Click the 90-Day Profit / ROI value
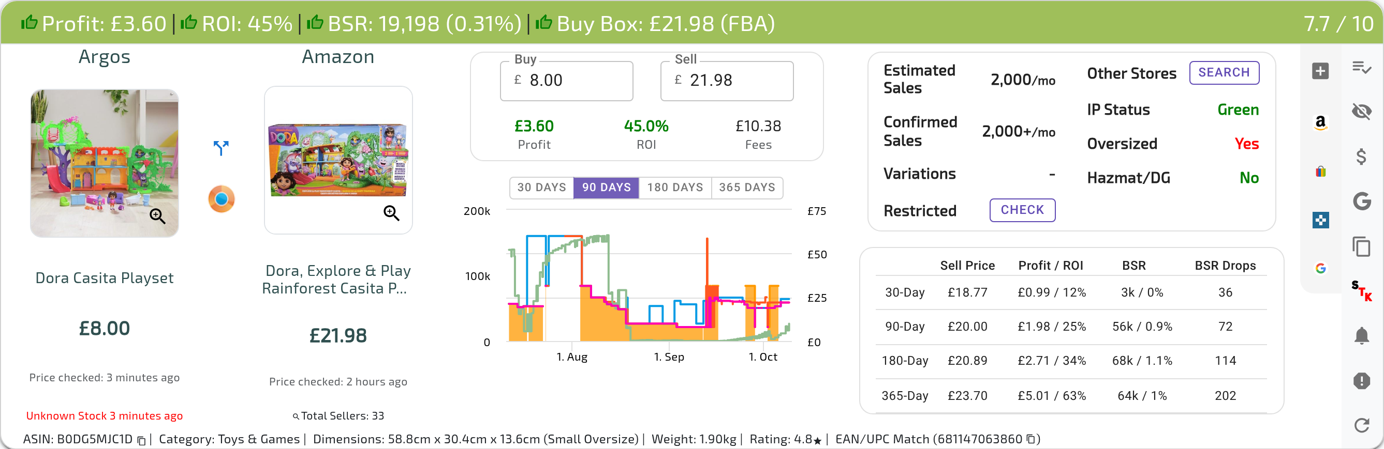 [1051, 327]
